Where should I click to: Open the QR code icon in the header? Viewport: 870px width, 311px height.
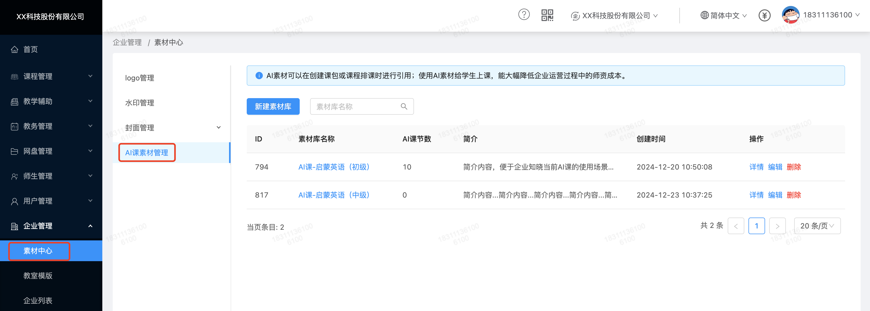click(x=548, y=15)
